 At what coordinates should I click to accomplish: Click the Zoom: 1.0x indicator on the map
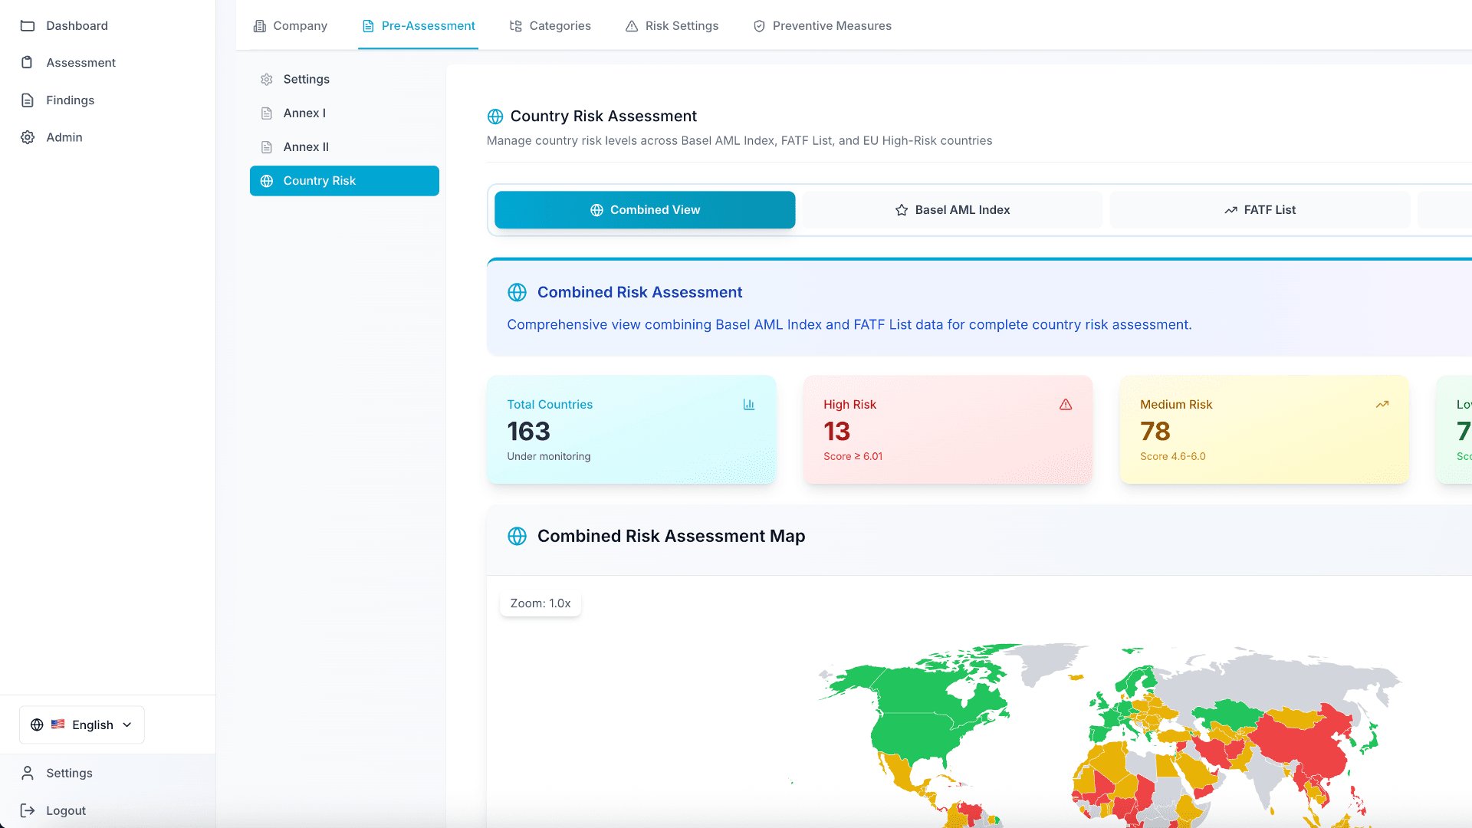click(540, 603)
